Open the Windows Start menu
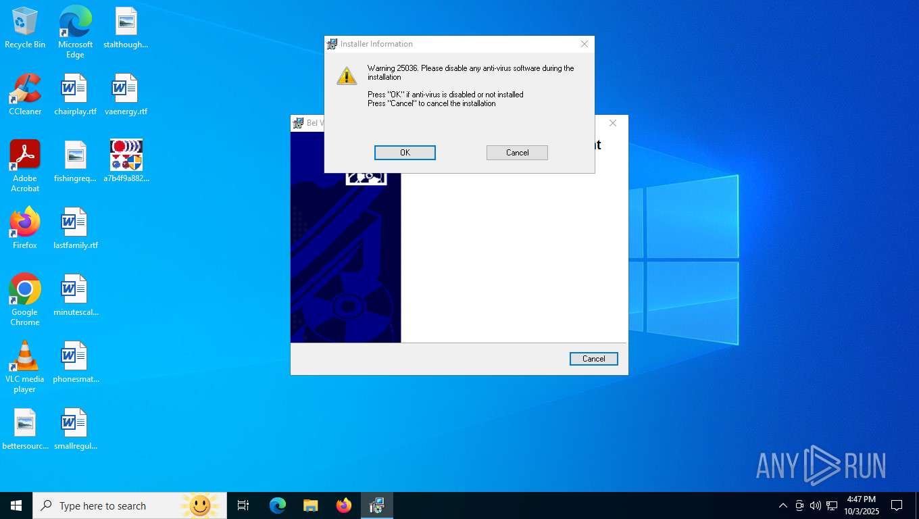919x519 pixels. point(16,505)
